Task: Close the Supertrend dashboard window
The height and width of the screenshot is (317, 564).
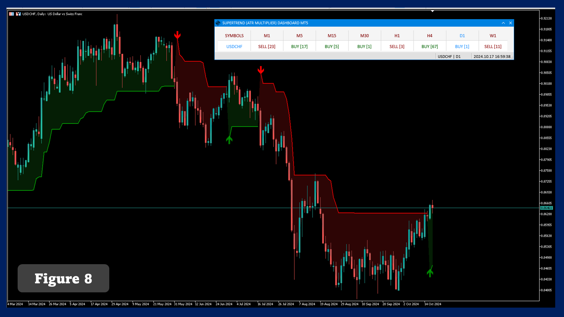Action: pyautogui.click(x=511, y=23)
